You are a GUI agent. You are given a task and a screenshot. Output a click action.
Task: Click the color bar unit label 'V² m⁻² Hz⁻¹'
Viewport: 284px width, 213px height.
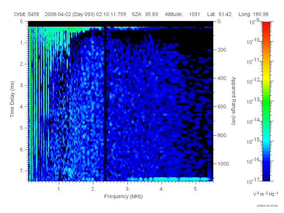(265, 194)
